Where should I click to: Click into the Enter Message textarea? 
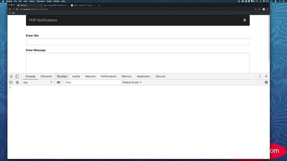click(138, 63)
